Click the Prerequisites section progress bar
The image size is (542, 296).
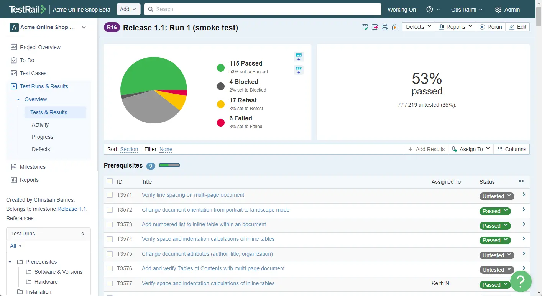coord(169,166)
